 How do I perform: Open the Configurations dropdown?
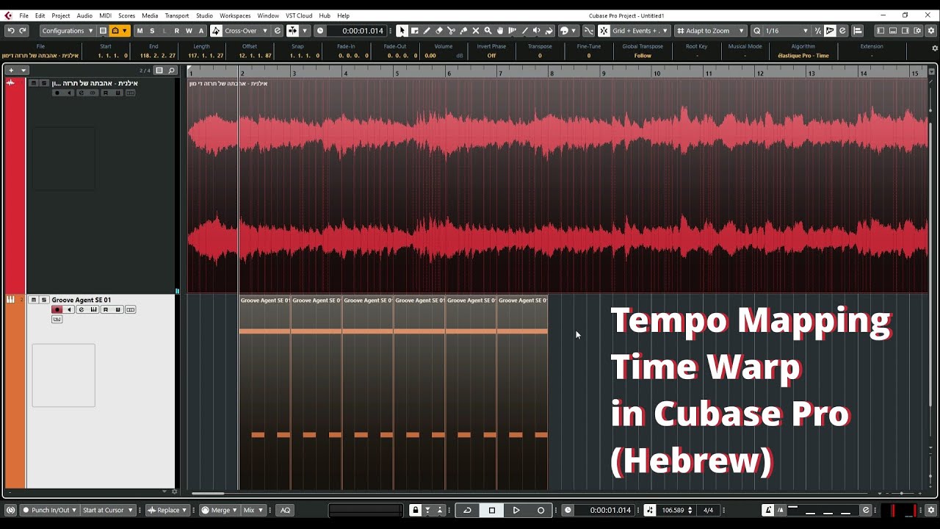click(x=67, y=31)
